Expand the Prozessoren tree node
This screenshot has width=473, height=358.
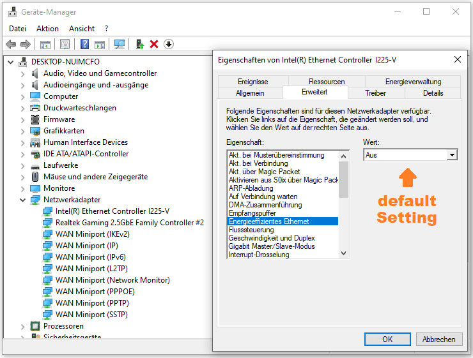point(22,326)
